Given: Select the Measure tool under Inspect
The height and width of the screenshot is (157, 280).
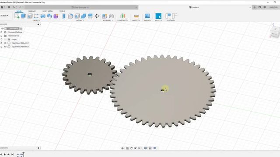Looking at the screenshot, I should [x=136, y=16].
